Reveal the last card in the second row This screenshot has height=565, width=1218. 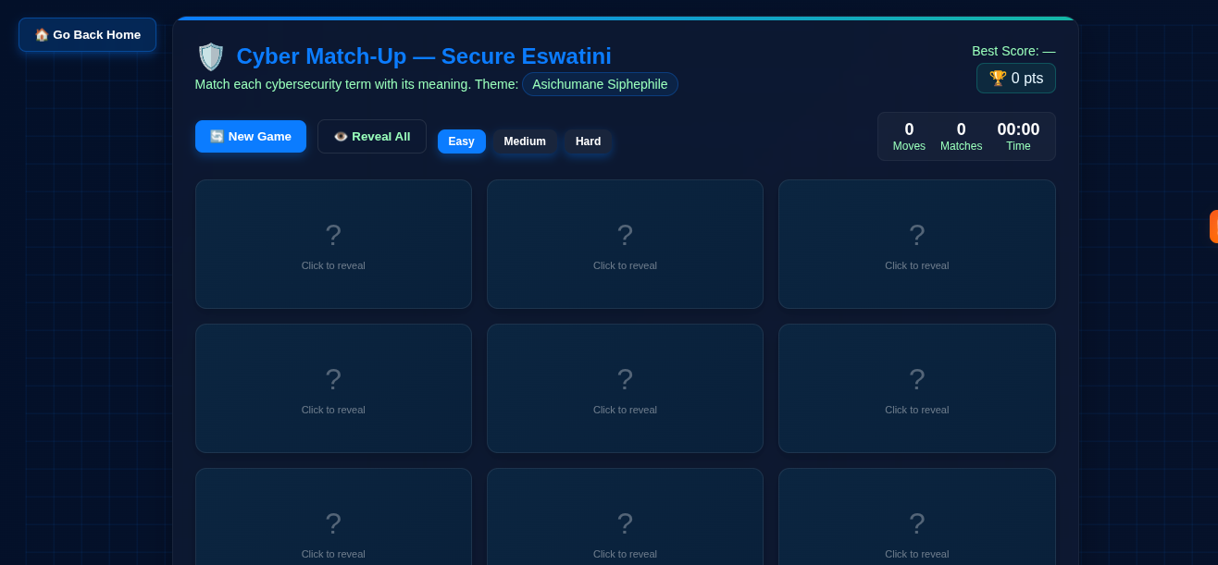[x=917, y=388]
